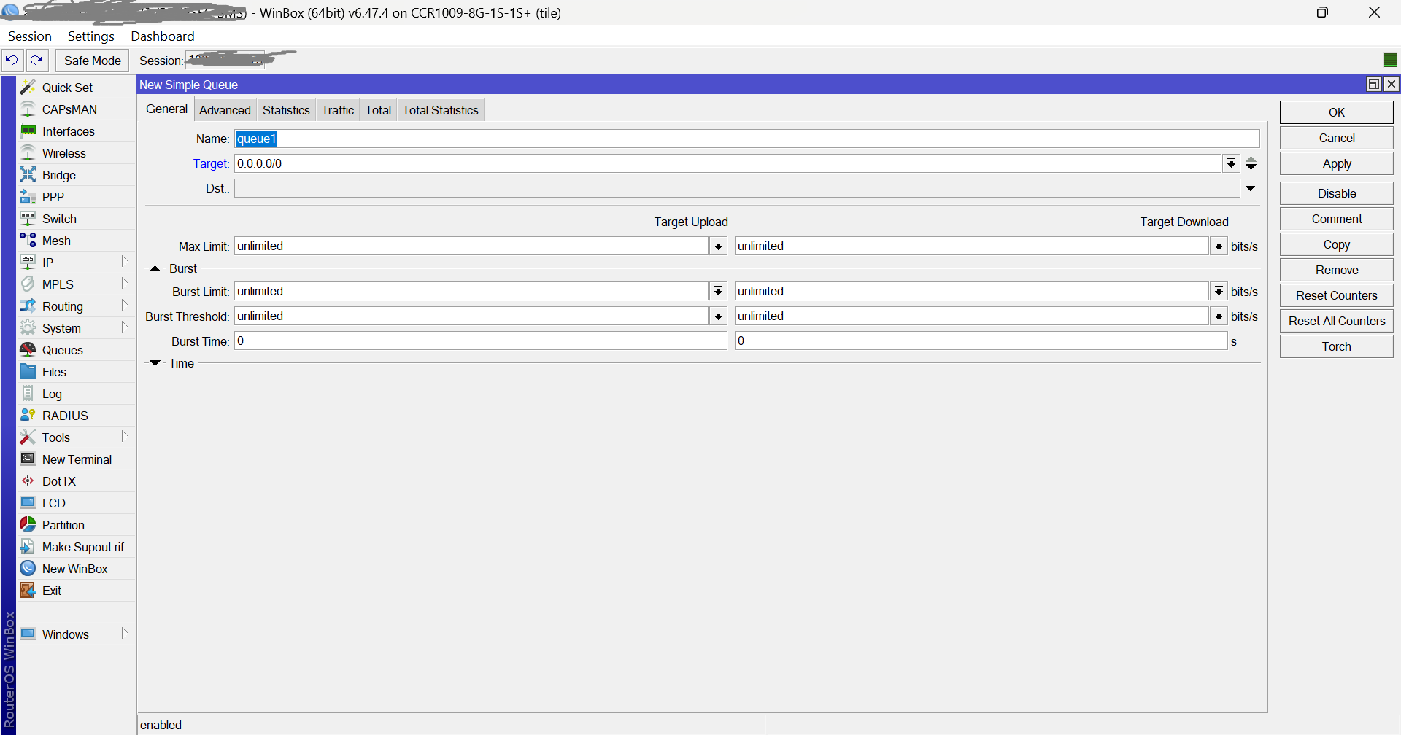Viewport: 1401px width, 735px height.
Task: Open Partition menu icon
Action: pyautogui.click(x=28, y=525)
